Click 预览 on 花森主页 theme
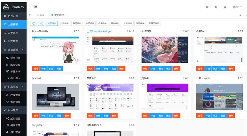247x136 pixels. pyautogui.click(x=106, y=116)
